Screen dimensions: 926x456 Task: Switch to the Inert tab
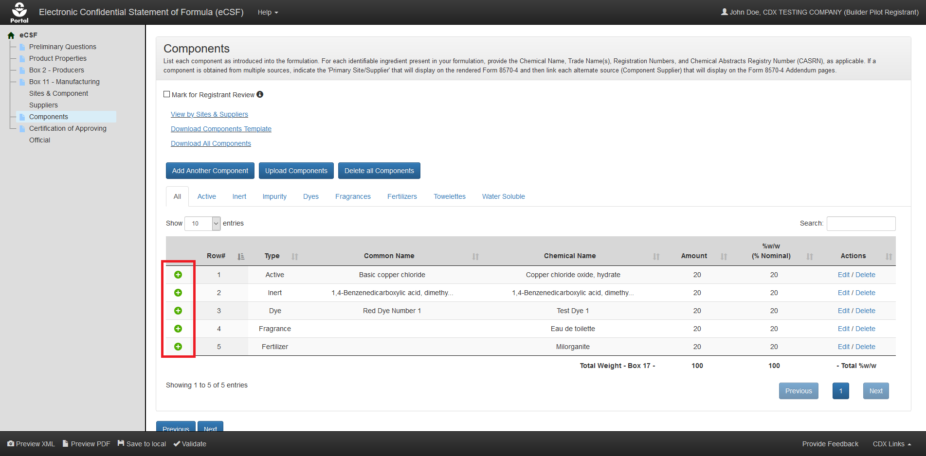coord(239,196)
